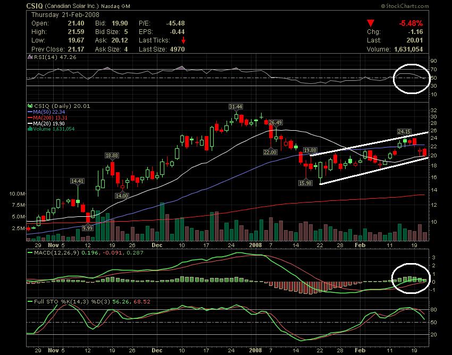Click the 19.88 price label on chart

point(310,150)
